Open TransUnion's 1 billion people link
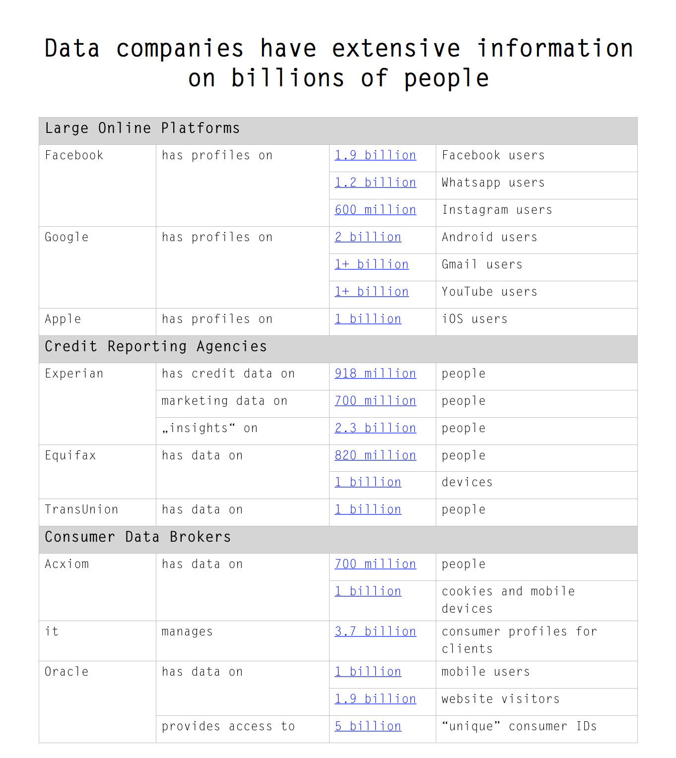The height and width of the screenshot is (758, 676). coord(368,510)
